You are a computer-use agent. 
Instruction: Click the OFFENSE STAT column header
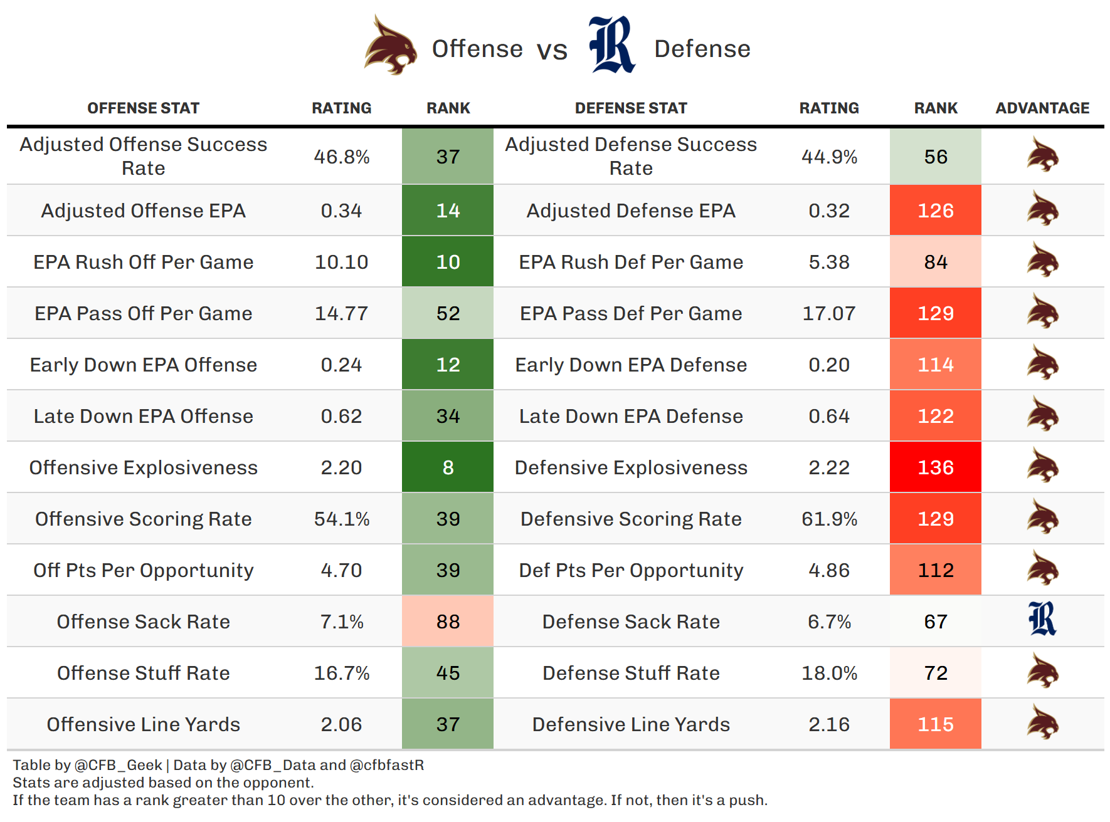point(143,108)
